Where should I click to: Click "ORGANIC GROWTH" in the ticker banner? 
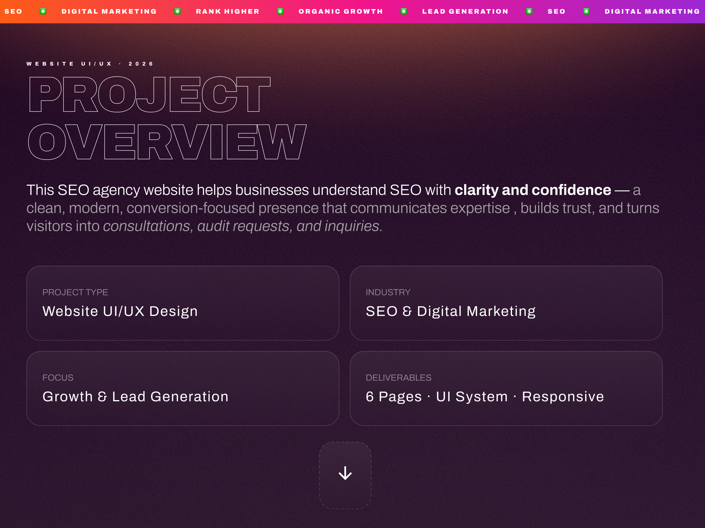coord(341,11)
